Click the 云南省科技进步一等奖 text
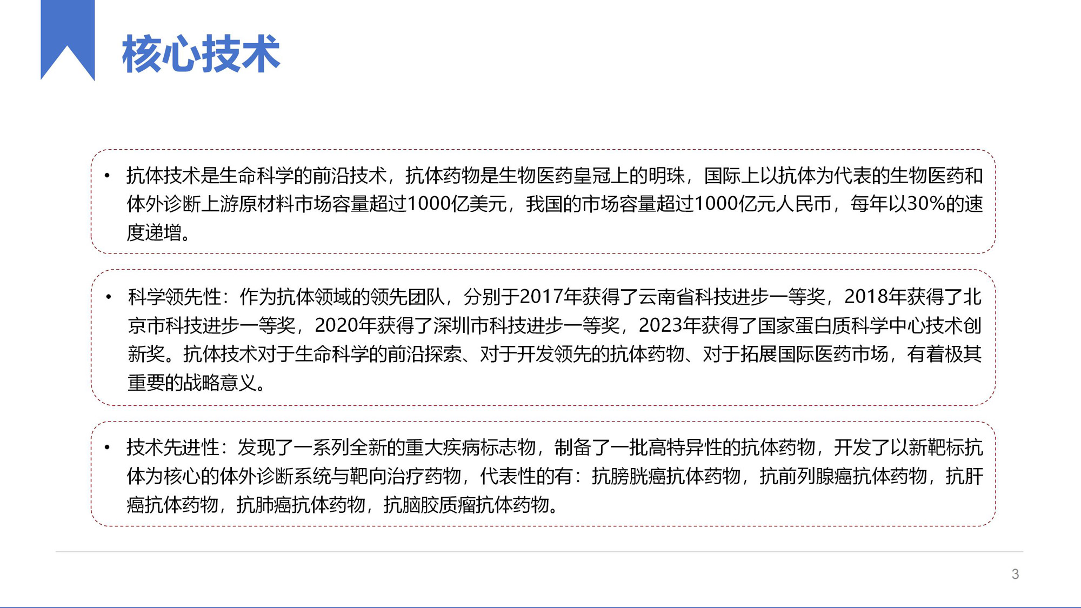This screenshot has width=1081, height=608. [x=731, y=297]
